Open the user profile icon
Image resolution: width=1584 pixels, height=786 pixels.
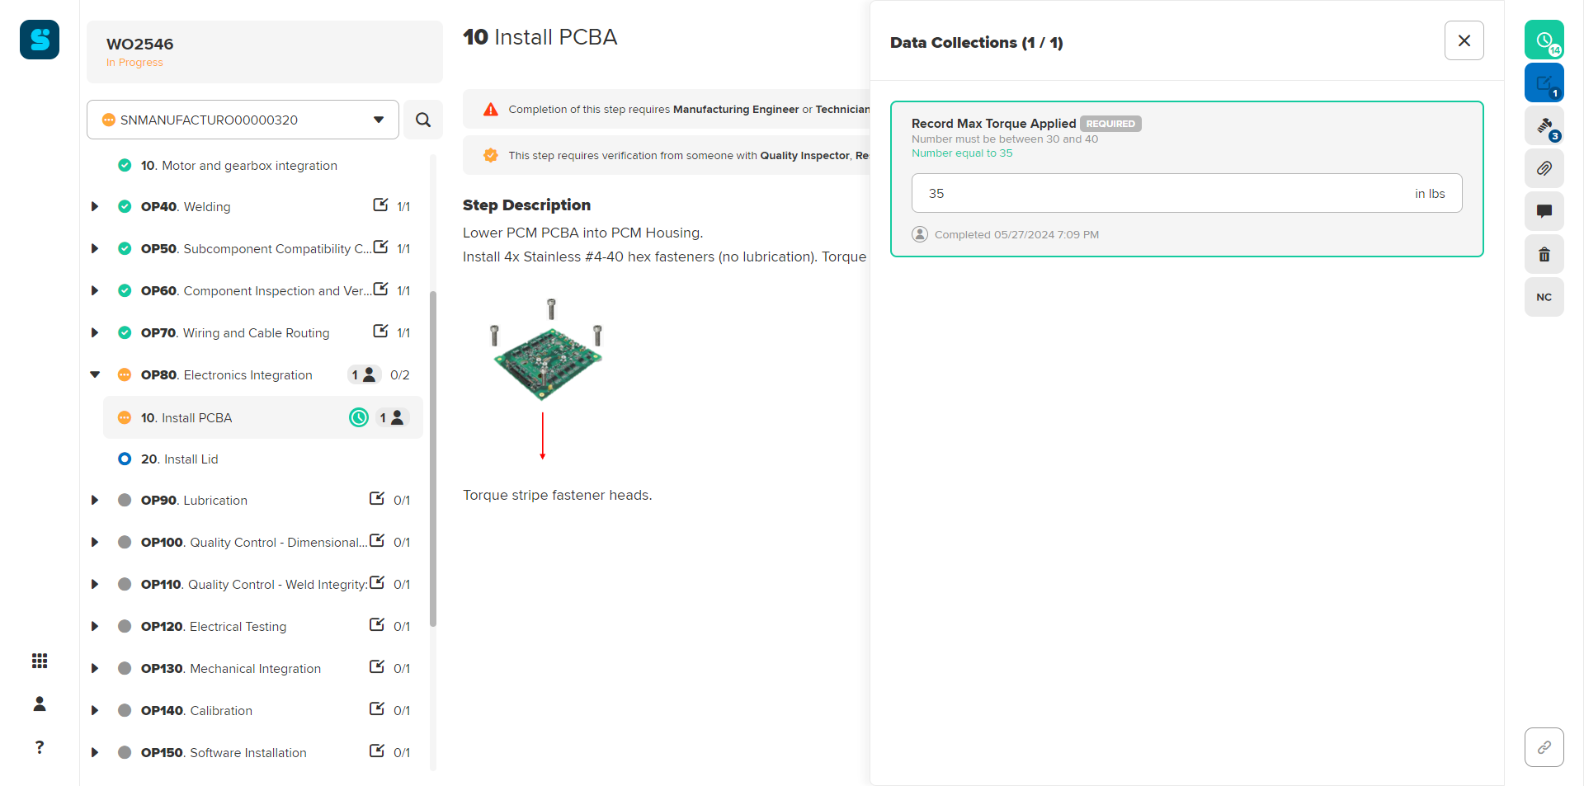pyautogui.click(x=40, y=704)
